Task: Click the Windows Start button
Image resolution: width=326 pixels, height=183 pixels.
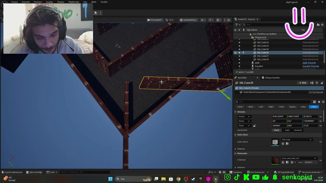Action: click(x=110, y=179)
